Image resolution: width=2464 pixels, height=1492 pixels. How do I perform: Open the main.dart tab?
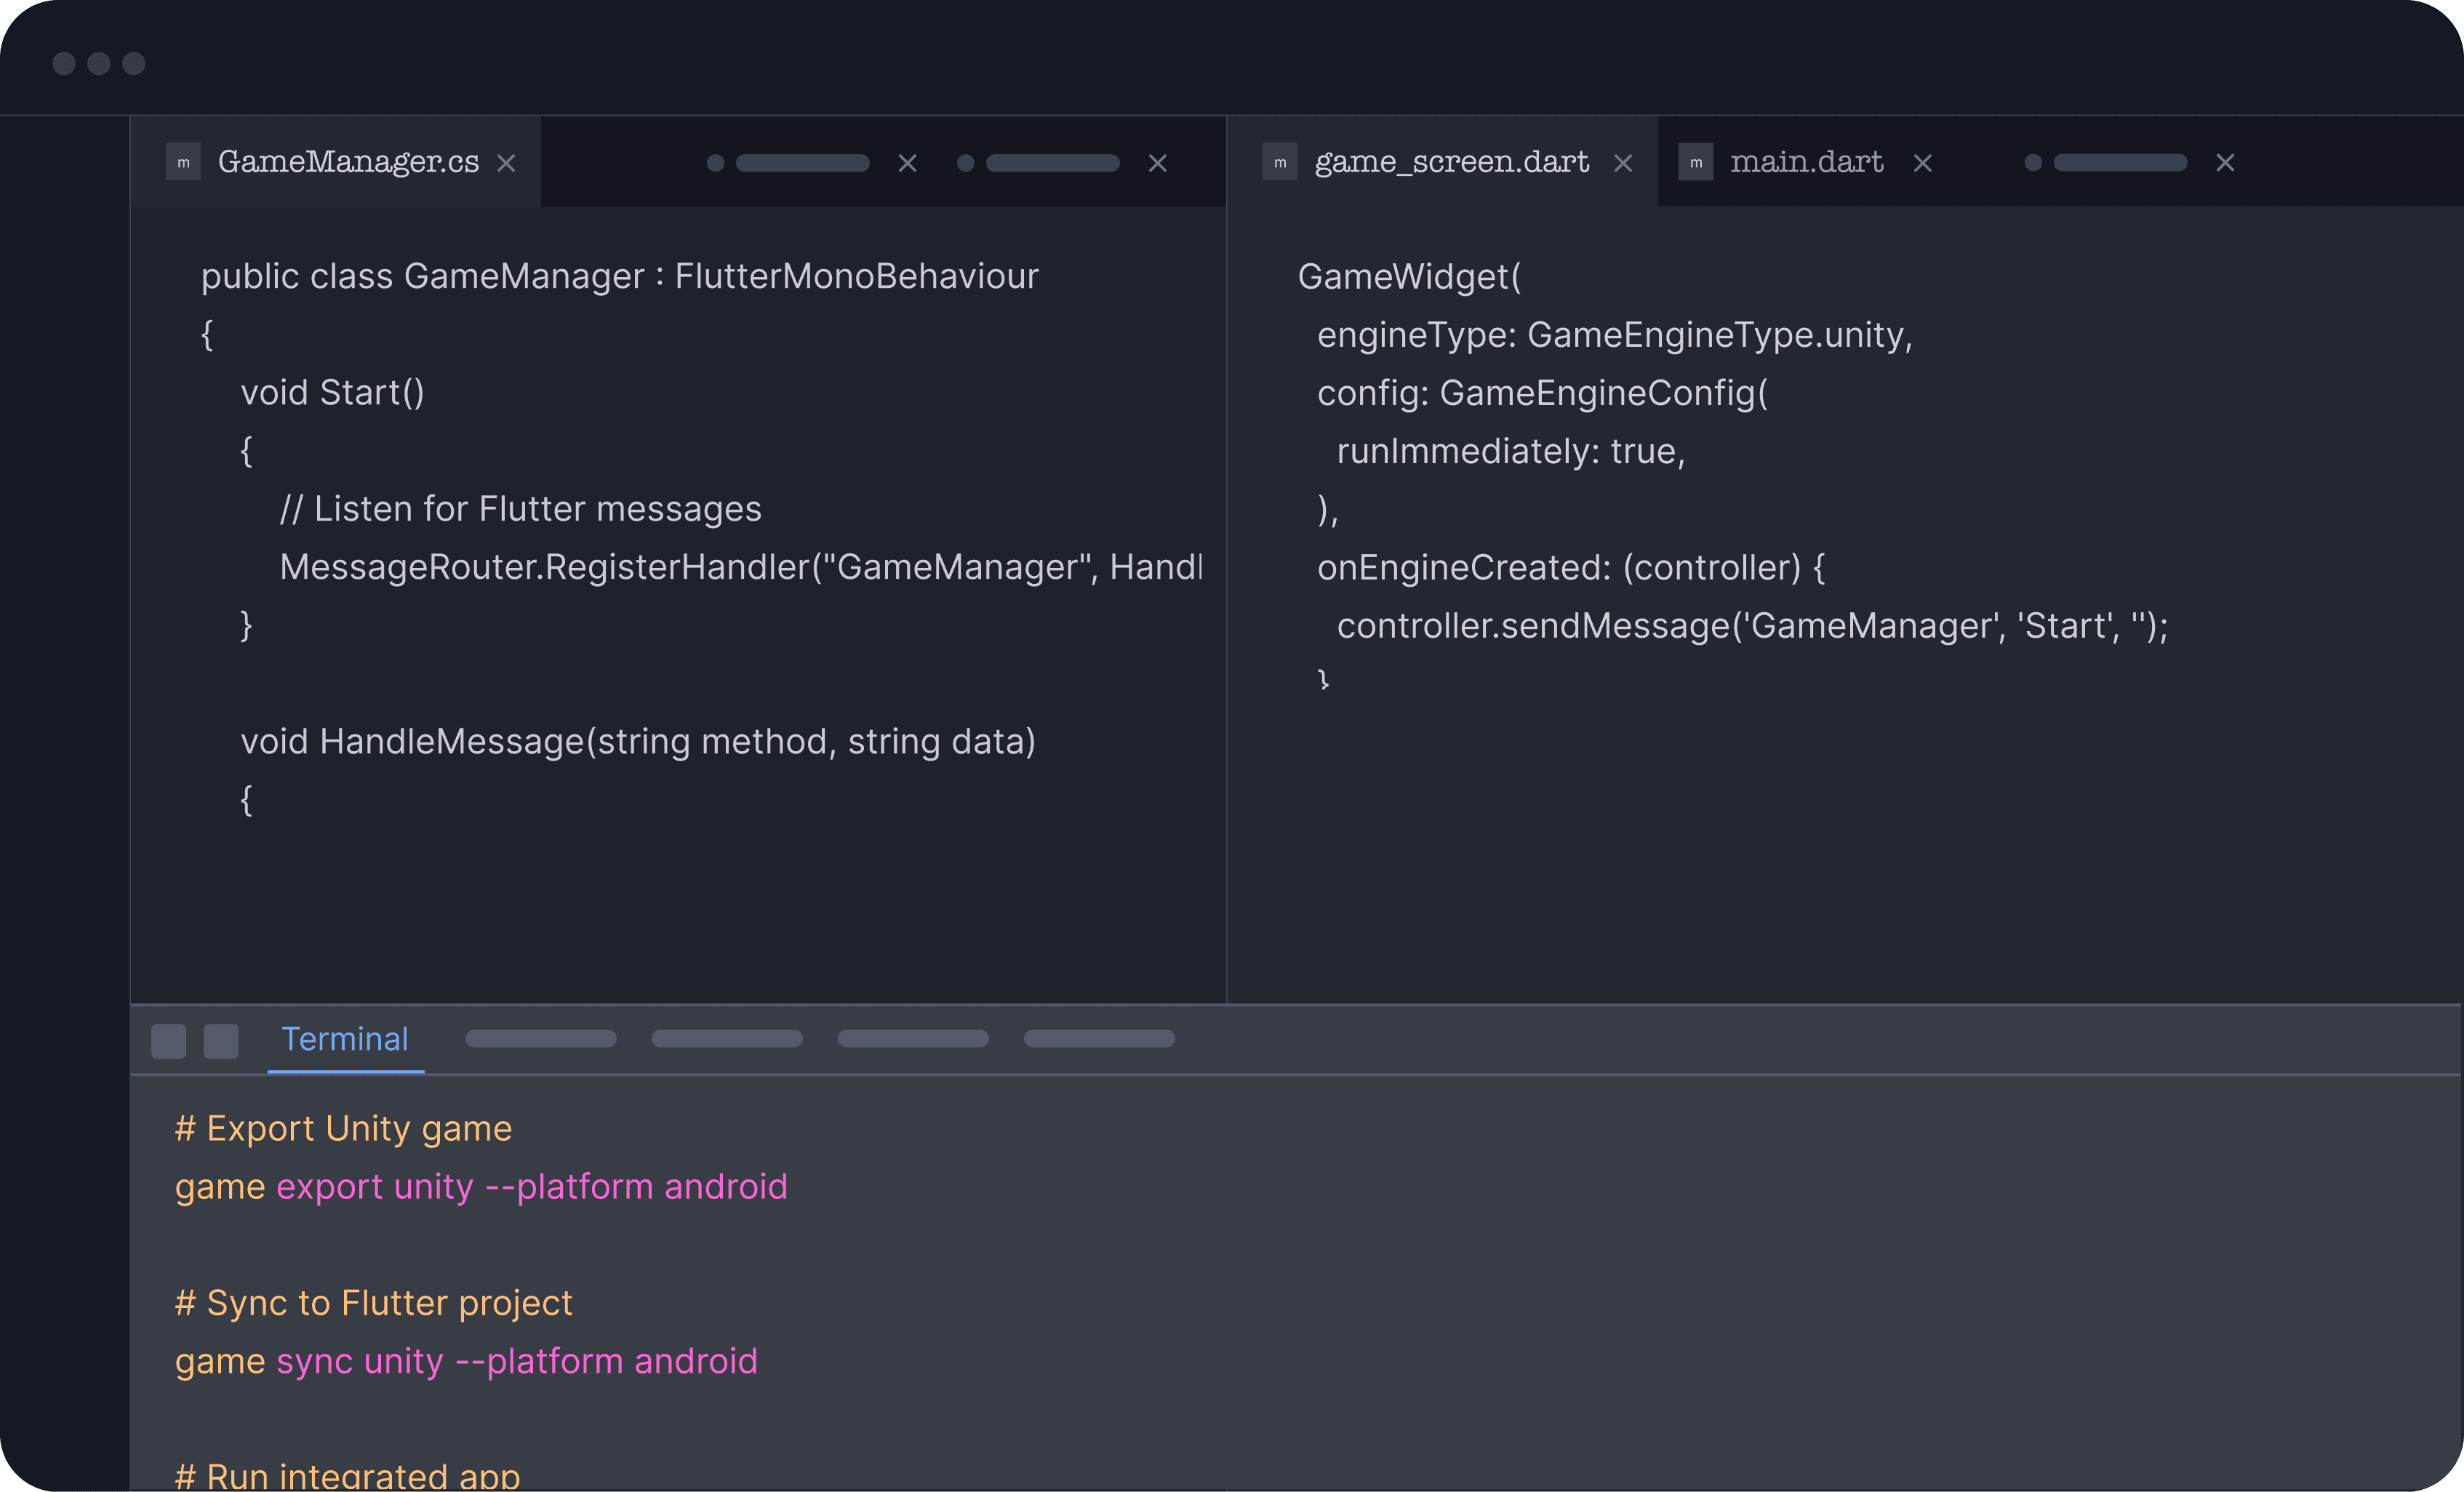point(1806,162)
